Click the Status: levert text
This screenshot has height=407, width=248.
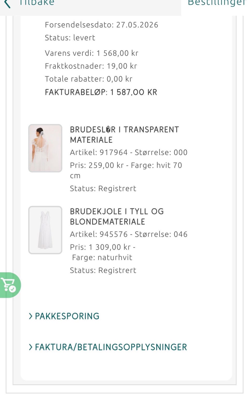pos(70,38)
